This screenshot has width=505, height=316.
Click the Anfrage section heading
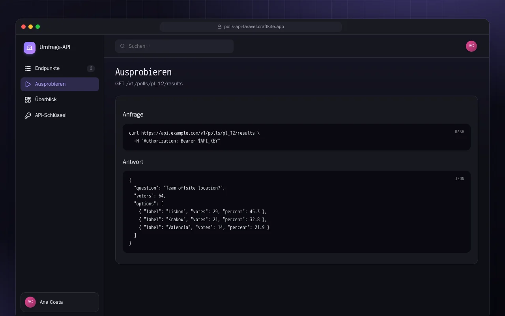click(133, 115)
